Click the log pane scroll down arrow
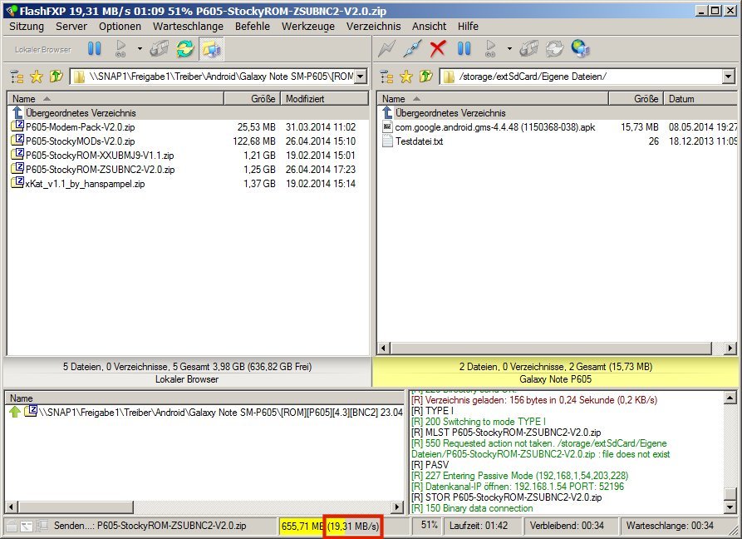This screenshot has height=539, width=742. (x=730, y=507)
